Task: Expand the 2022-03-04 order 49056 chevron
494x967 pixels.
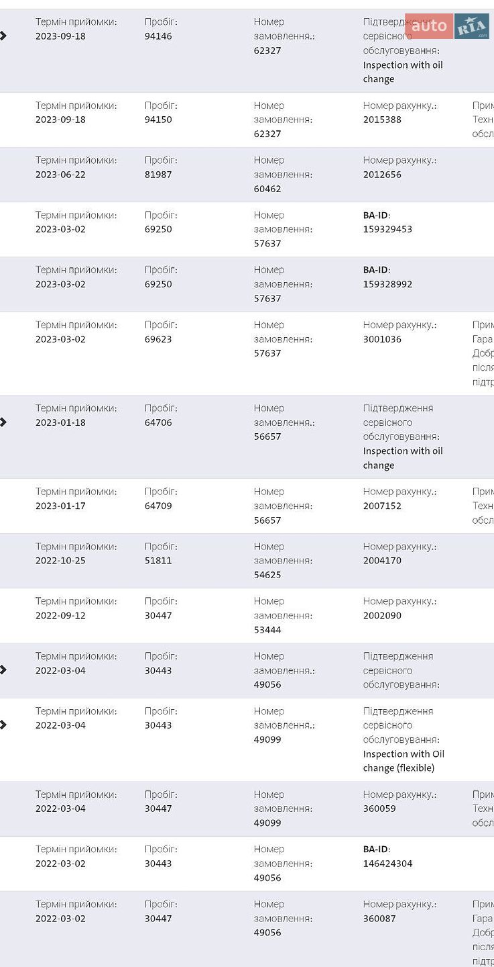Action: click(x=3, y=670)
